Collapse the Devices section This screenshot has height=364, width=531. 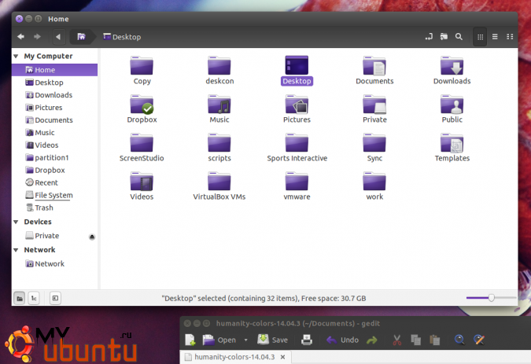tap(16, 222)
